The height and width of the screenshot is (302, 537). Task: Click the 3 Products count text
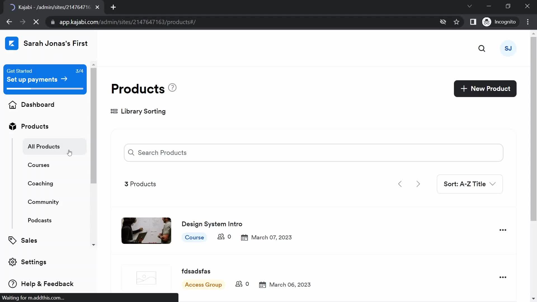140,184
